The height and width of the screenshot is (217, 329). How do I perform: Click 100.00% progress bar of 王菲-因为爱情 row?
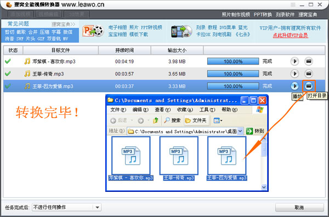(233, 86)
